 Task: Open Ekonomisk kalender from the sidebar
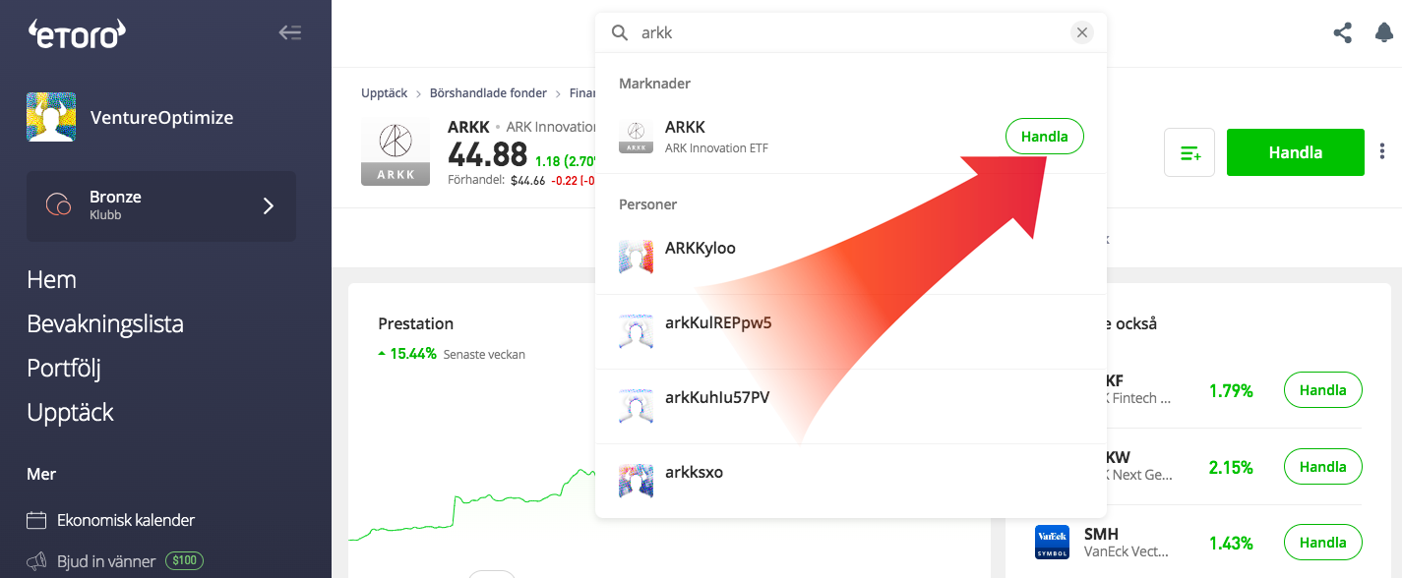click(x=125, y=520)
